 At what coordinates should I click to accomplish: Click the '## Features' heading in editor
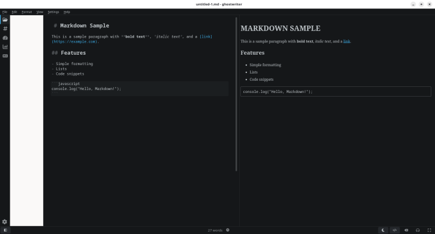(x=69, y=53)
